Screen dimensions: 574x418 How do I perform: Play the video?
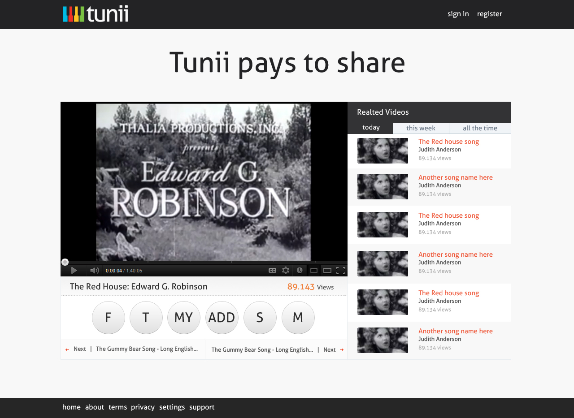[74, 271]
